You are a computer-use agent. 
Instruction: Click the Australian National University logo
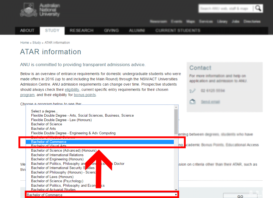(x=40, y=10)
